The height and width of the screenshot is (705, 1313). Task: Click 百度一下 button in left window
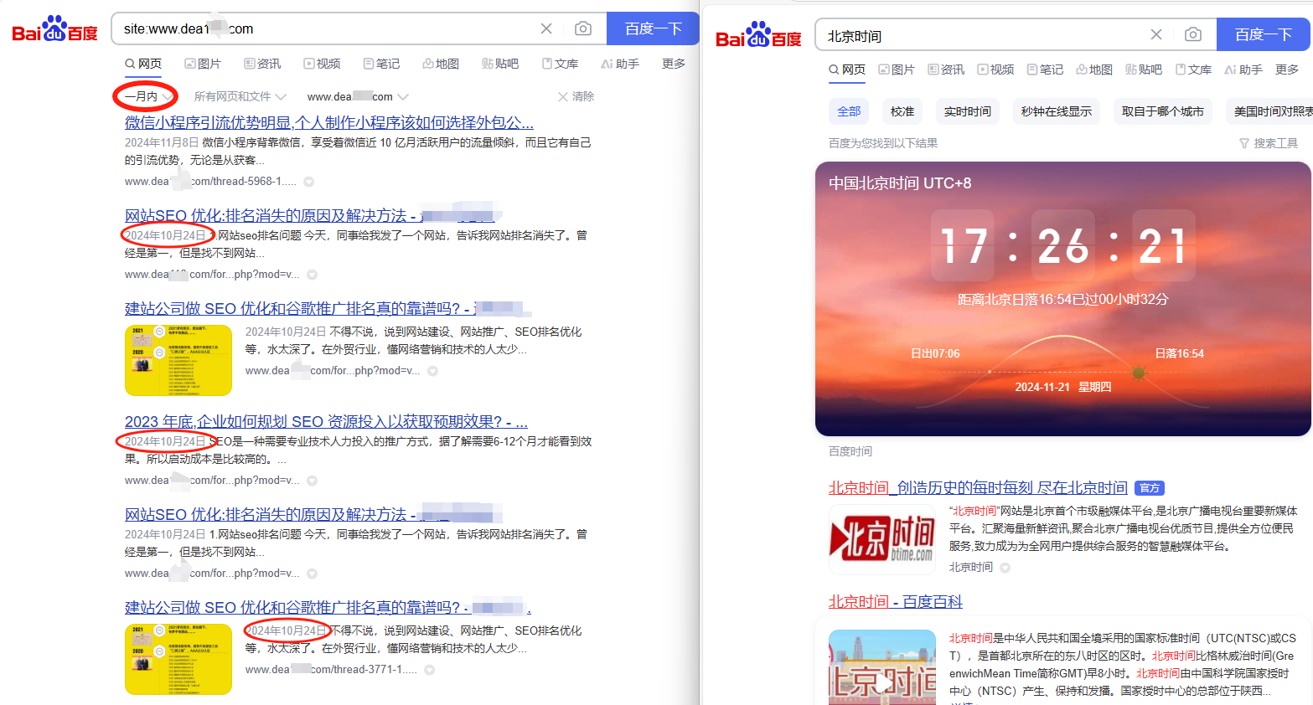pyautogui.click(x=653, y=28)
